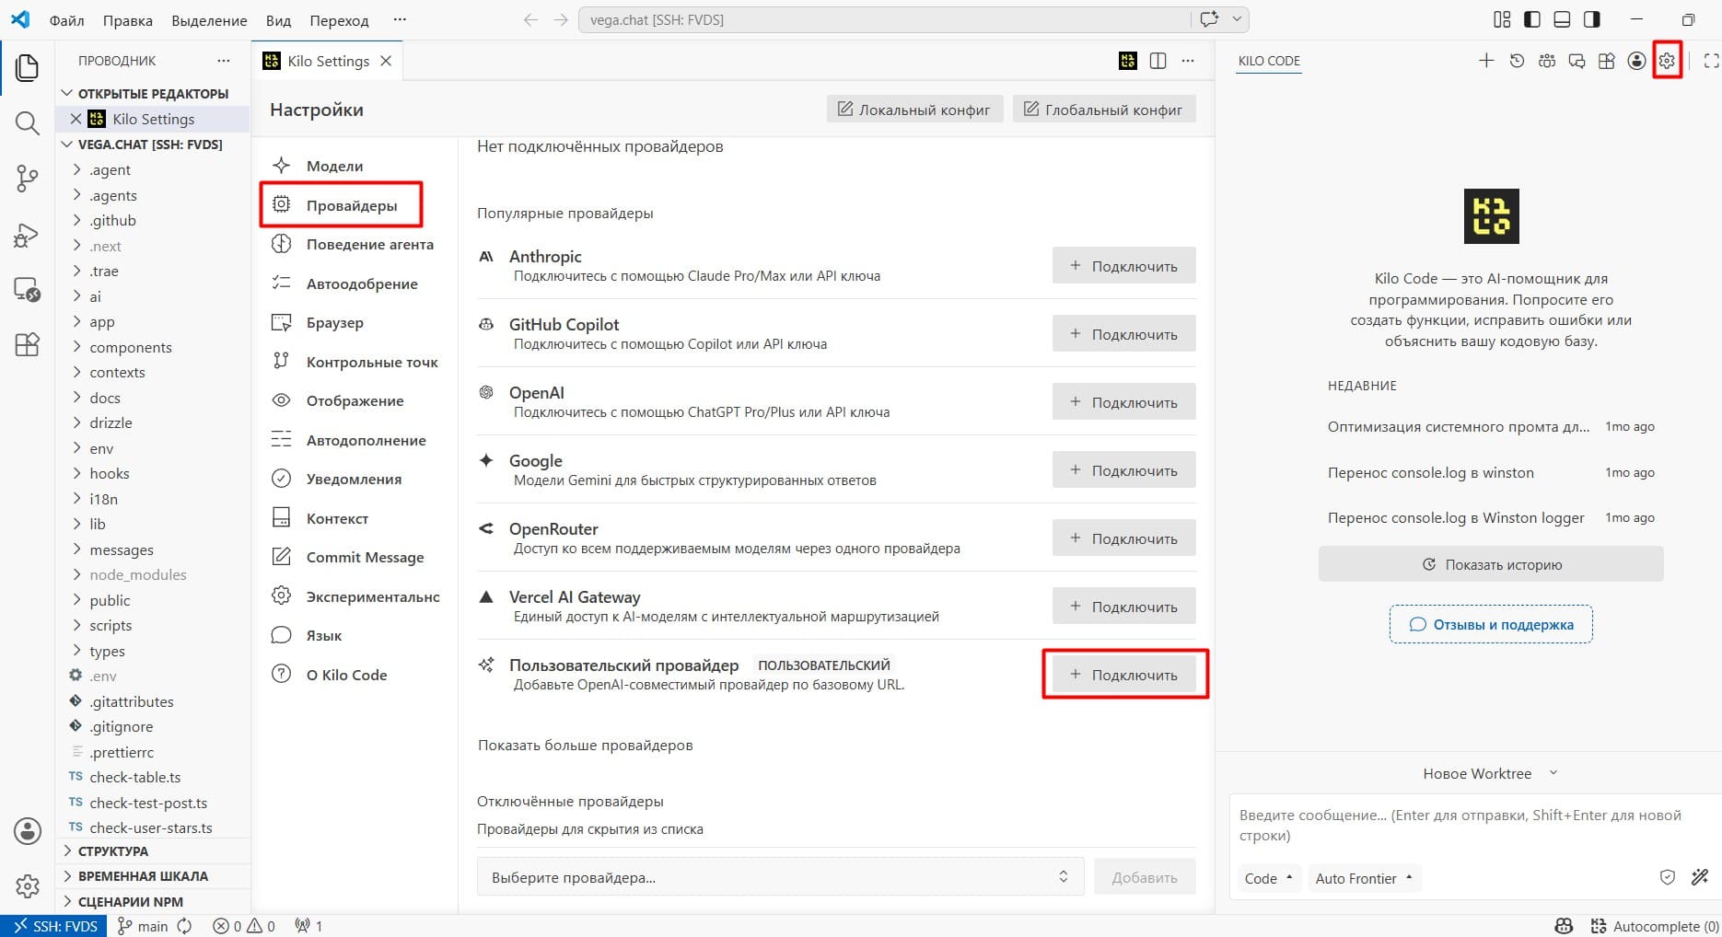Open Kilo Code history clock icon
Image resolution: width=1722 pixels, height=937 pixels.
pyautogui.click(x=1517, y=61)
